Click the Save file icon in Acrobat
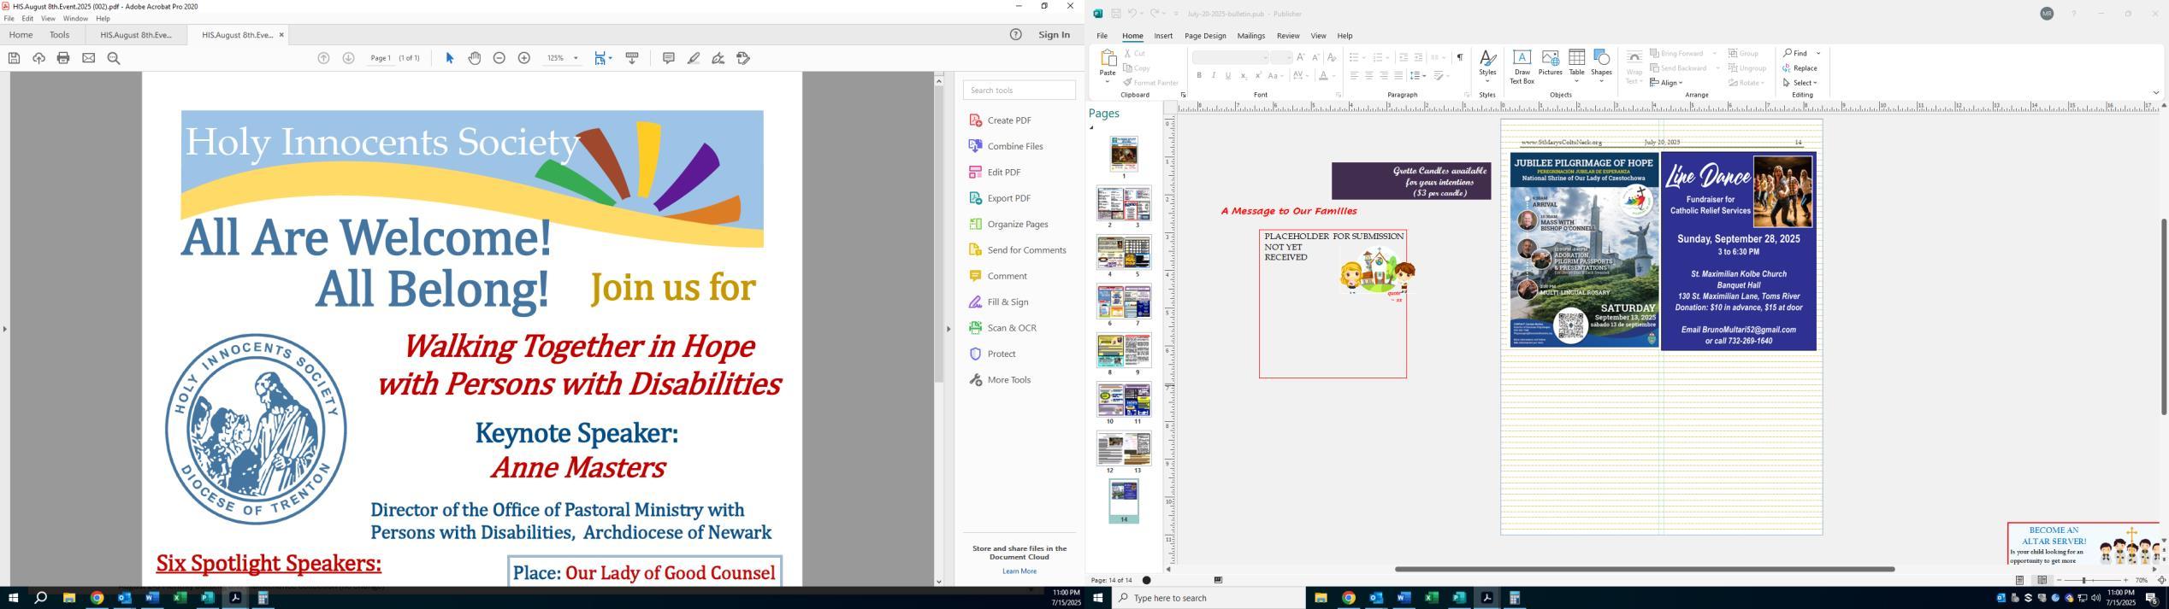2169x609 pixels. pos(14,58)
